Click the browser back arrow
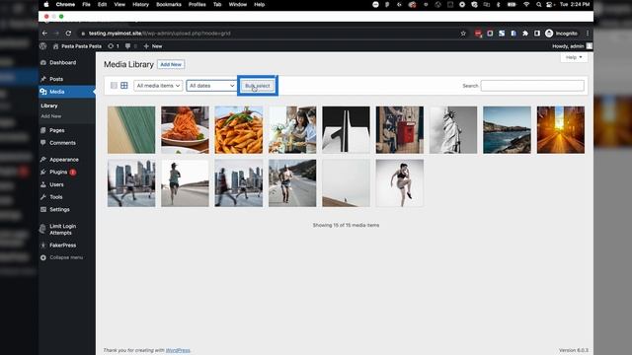Viewport: 632px width, 355px height. tap(45, 34)
